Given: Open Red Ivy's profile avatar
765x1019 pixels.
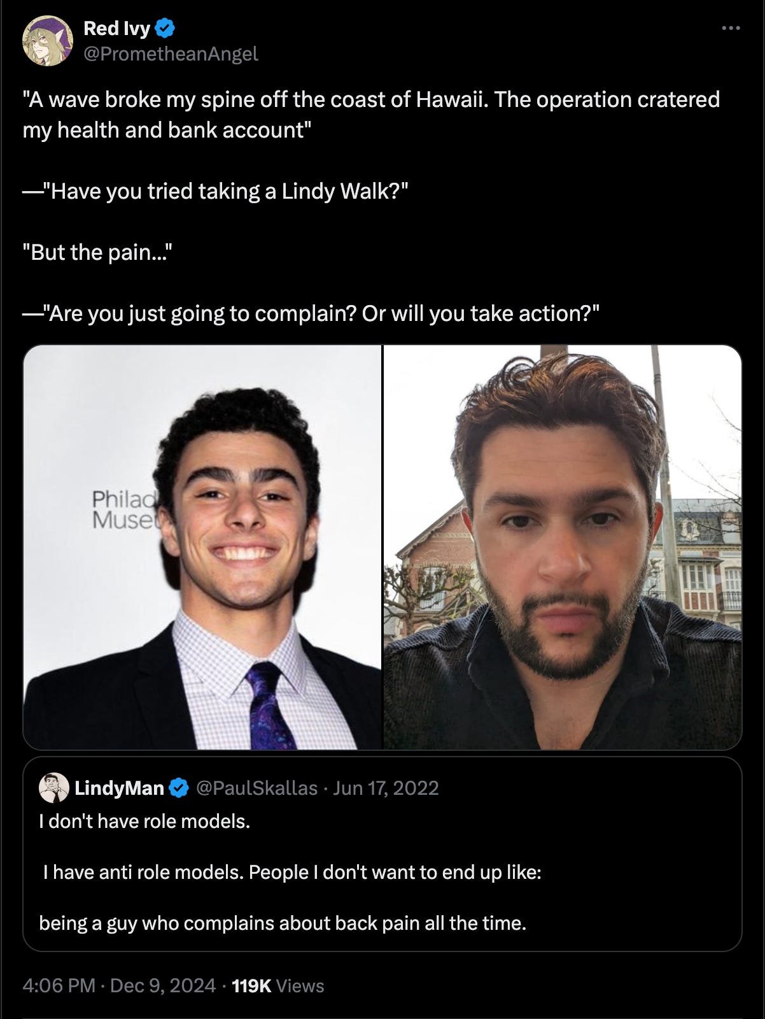Looking at the screenshot, I should 48,41.
